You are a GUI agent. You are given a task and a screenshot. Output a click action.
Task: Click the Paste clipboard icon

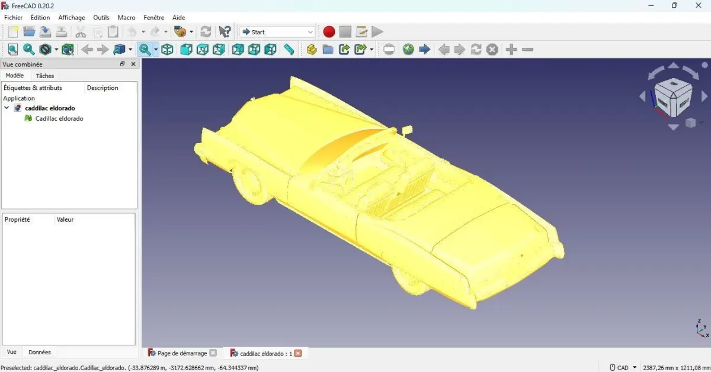coord(113,32)
